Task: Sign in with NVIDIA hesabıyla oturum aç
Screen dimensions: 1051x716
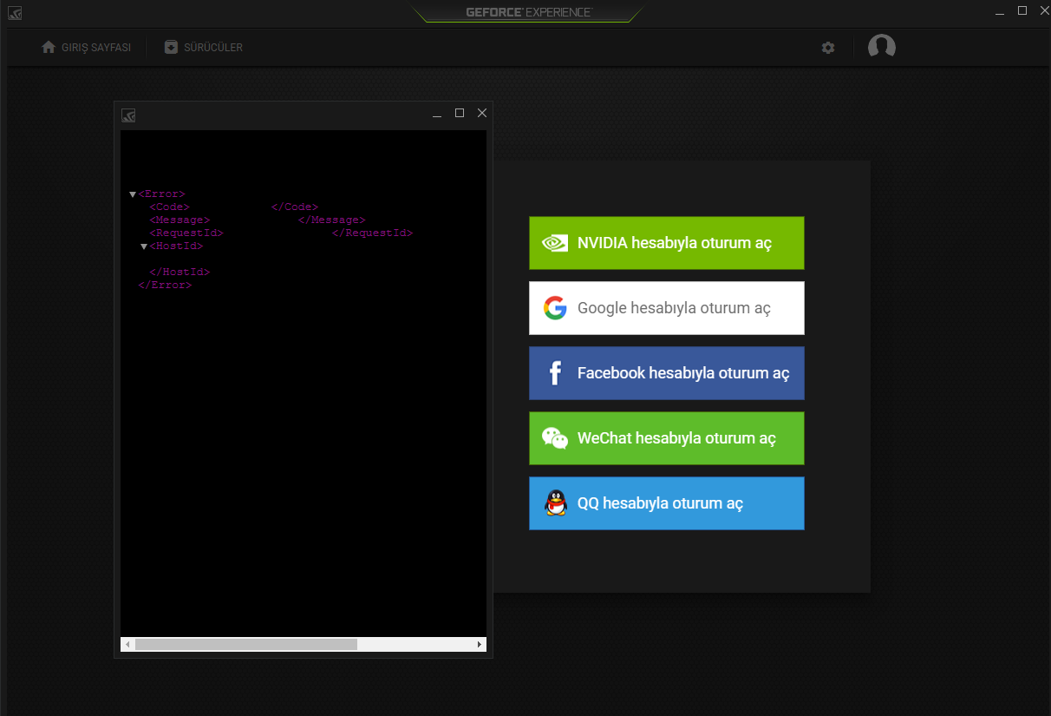Action: coord(667,243)
